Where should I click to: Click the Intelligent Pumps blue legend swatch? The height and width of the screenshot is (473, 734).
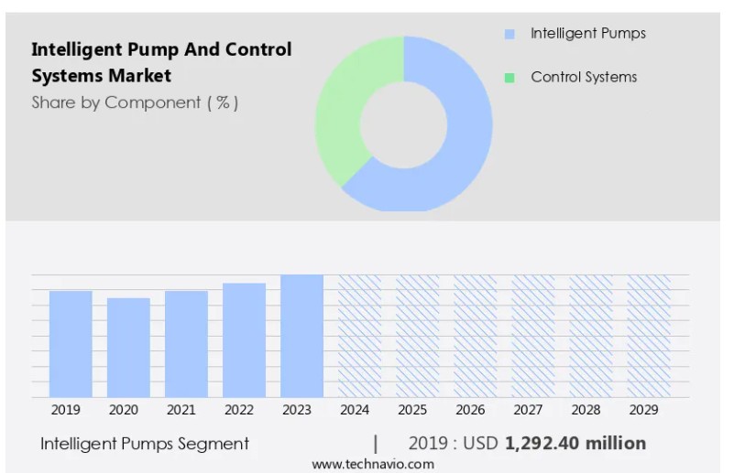[509, 34]
